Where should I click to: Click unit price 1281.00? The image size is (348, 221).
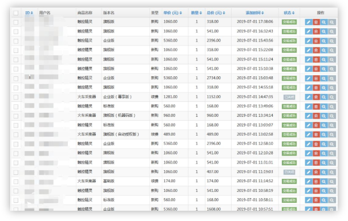coord(171,97)
